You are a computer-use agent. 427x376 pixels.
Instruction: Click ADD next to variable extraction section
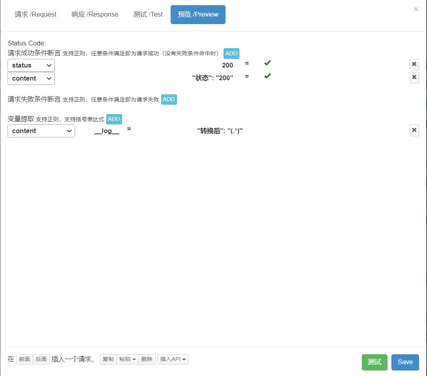[114, 119]
